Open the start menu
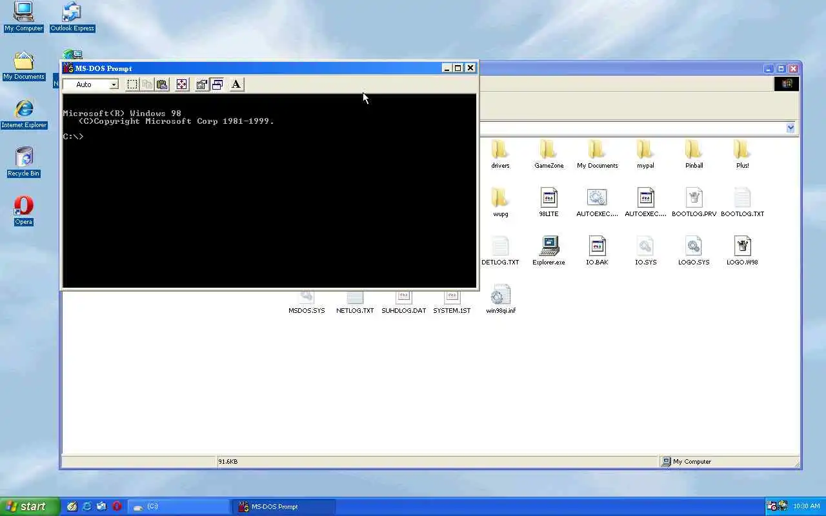The width and height of the screenshot is (826, 516). click(x=30, y=506)
